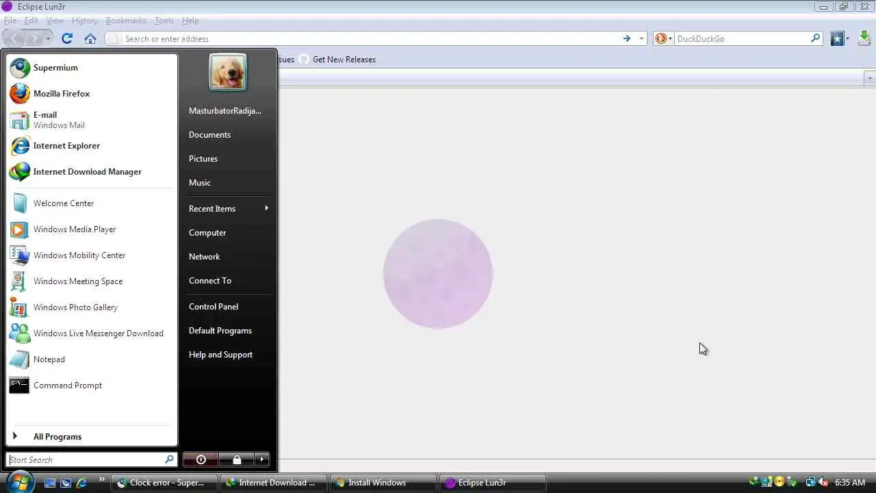Click the muted volume tray icon
This screenshot has width=876, height=493.
coord(823,482)
